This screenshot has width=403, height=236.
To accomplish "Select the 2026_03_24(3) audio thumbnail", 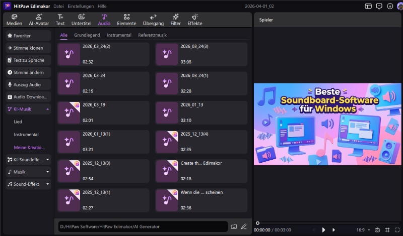I will point(167,54).
